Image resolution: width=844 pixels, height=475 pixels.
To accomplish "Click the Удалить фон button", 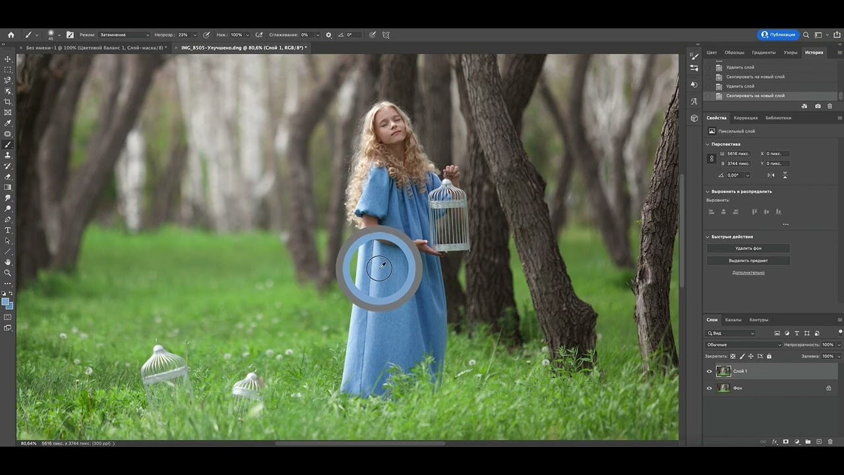I will coord(748,248).
